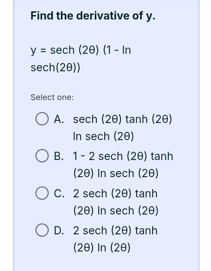Image resolution: width=211 pixels, height=271 pixels.
Task: Click option C's second line "(2θ) ln sech (2θ)"
Action: tap(116, 211)
